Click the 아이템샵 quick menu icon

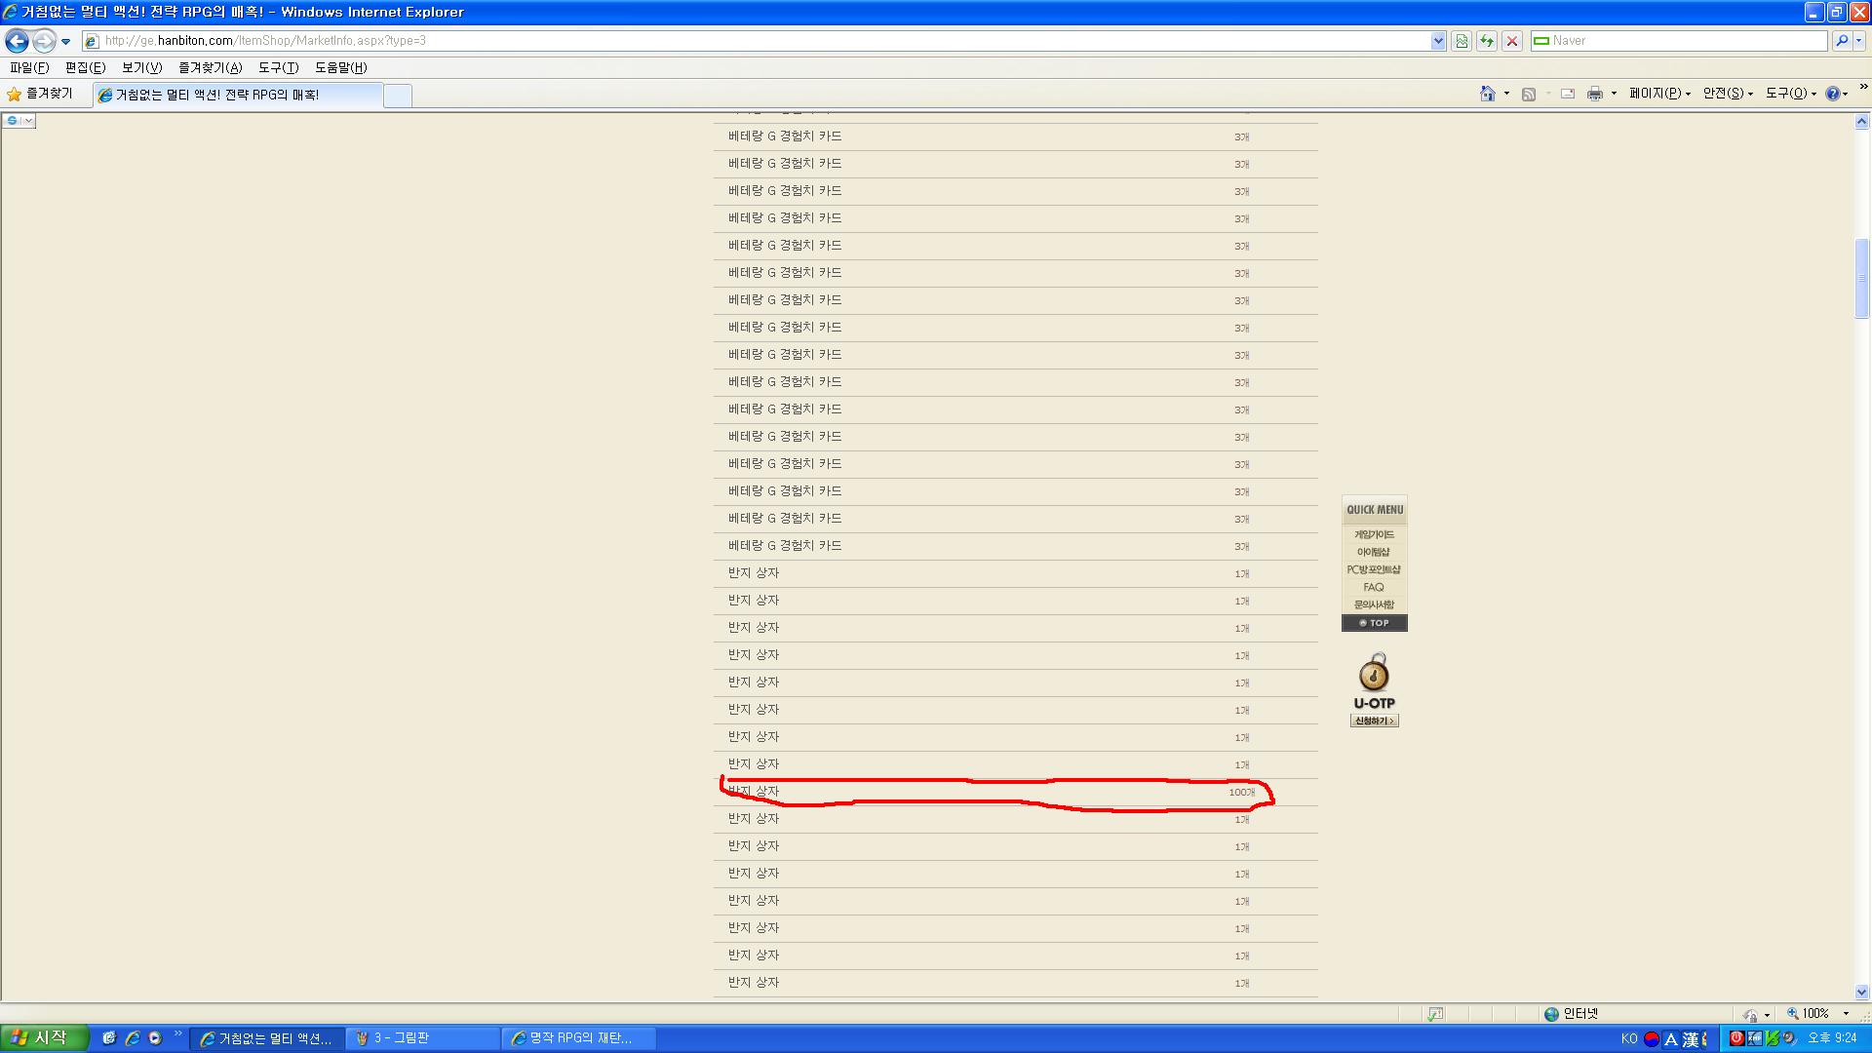point(1373,552)
